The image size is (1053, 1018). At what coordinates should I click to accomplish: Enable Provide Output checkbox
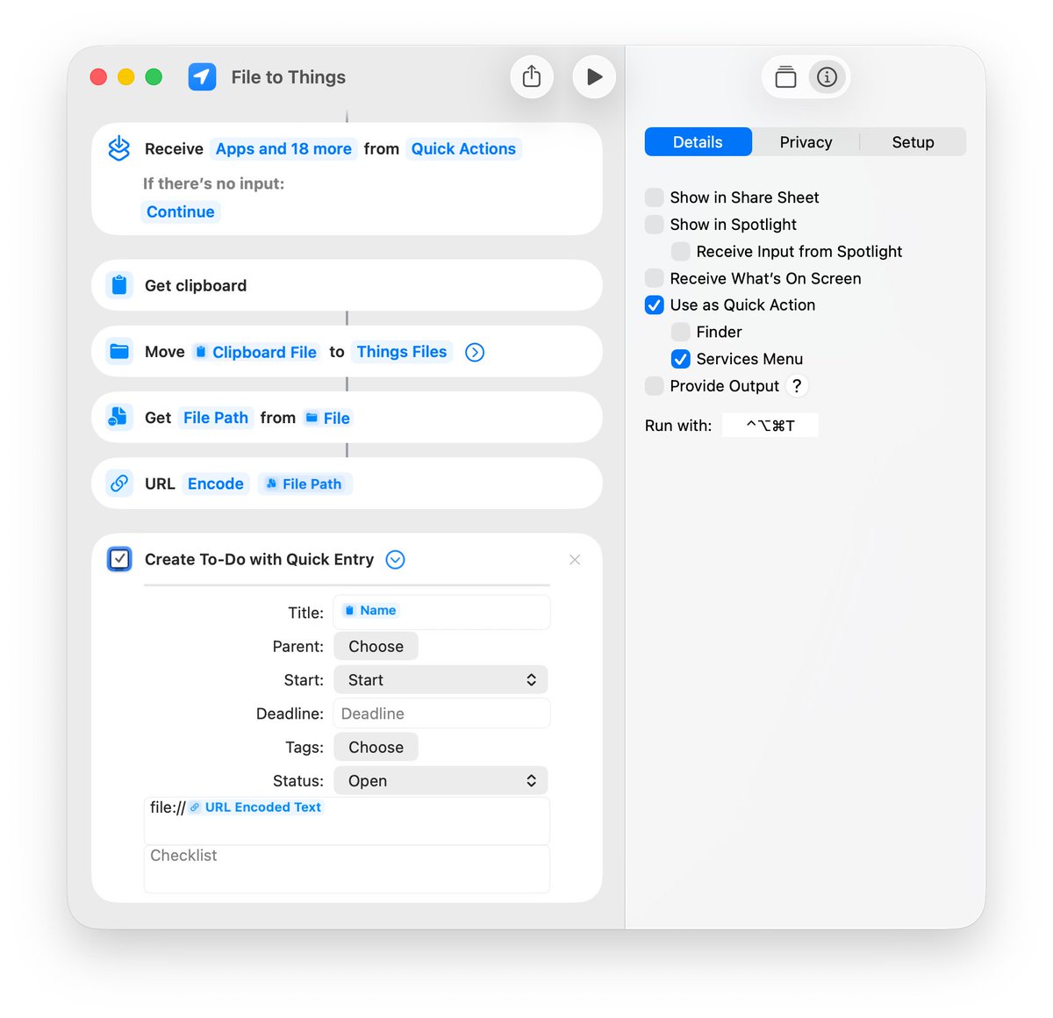coord(655,386)
